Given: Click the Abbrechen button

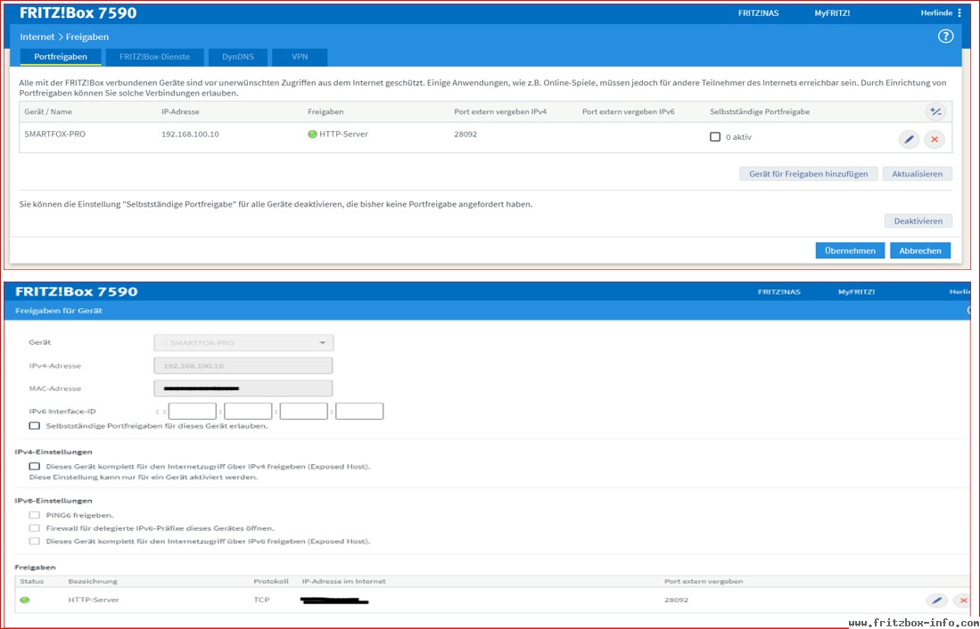Looking at the screenshot, I should pyautogui.click(x=920, y=250).
